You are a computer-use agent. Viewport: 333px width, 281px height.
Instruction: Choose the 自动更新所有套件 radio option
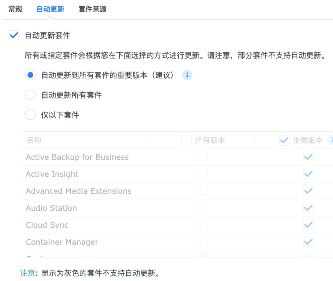31,95
